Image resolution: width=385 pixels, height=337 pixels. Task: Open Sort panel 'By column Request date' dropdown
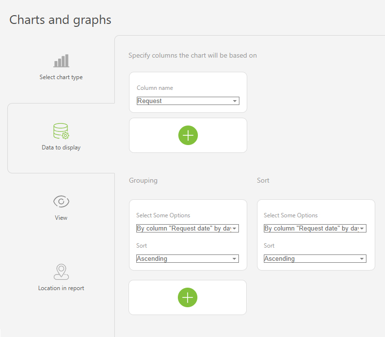[x=315, y=228]
